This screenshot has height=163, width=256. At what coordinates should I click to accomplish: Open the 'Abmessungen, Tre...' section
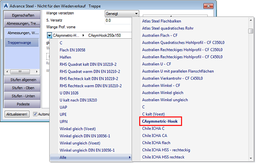click(x=22, y=23)
